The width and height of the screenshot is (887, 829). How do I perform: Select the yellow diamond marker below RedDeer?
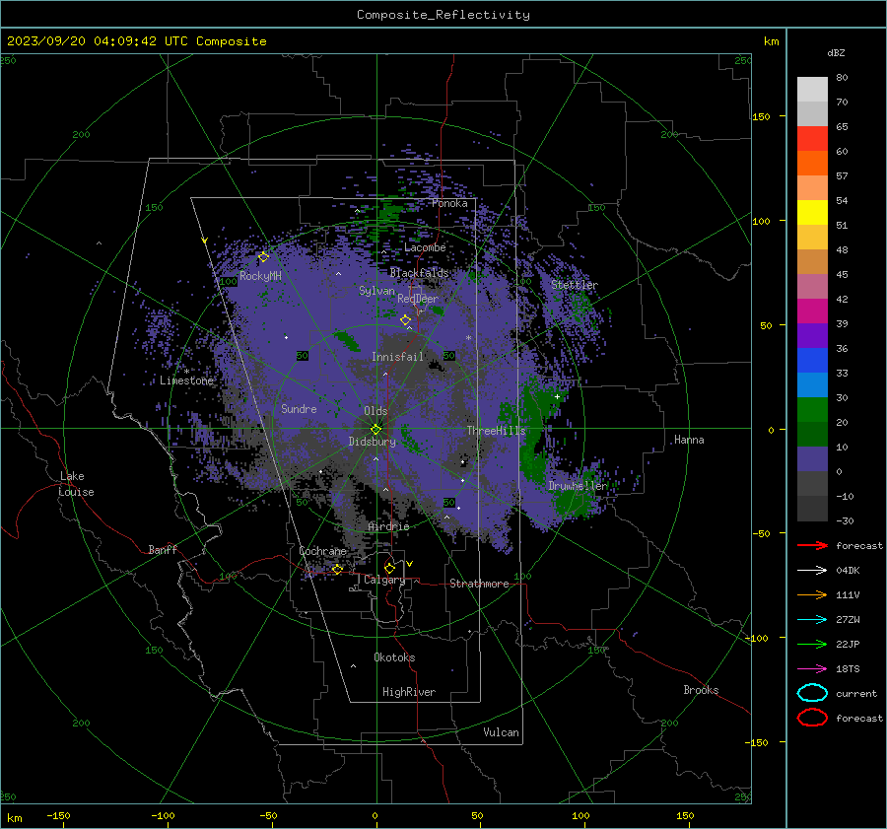tap(406, 320)
